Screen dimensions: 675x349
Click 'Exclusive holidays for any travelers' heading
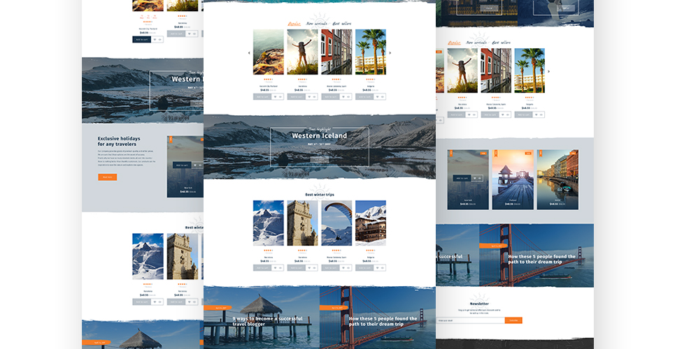click(119, 142)
